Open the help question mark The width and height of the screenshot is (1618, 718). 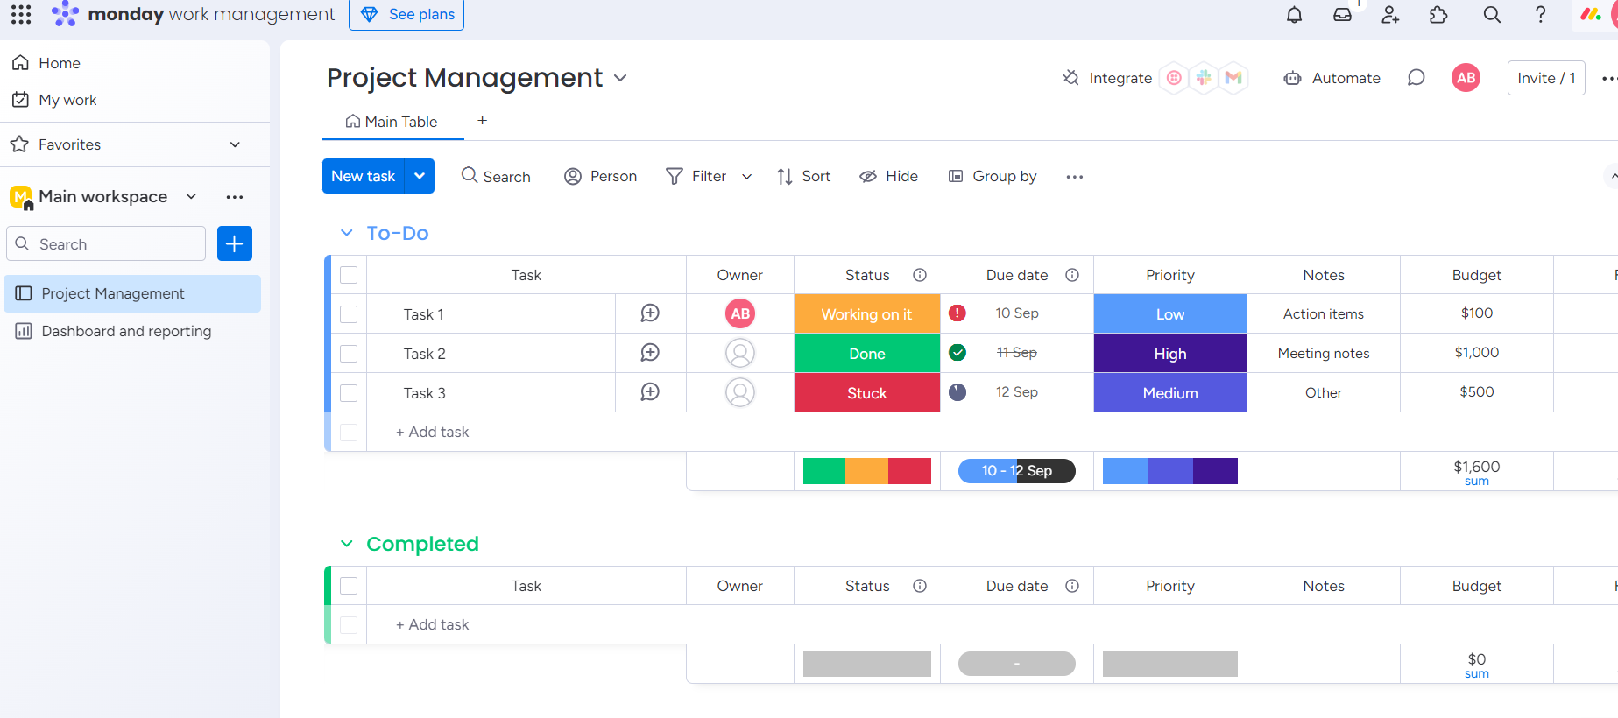[x=1541, y=15]
